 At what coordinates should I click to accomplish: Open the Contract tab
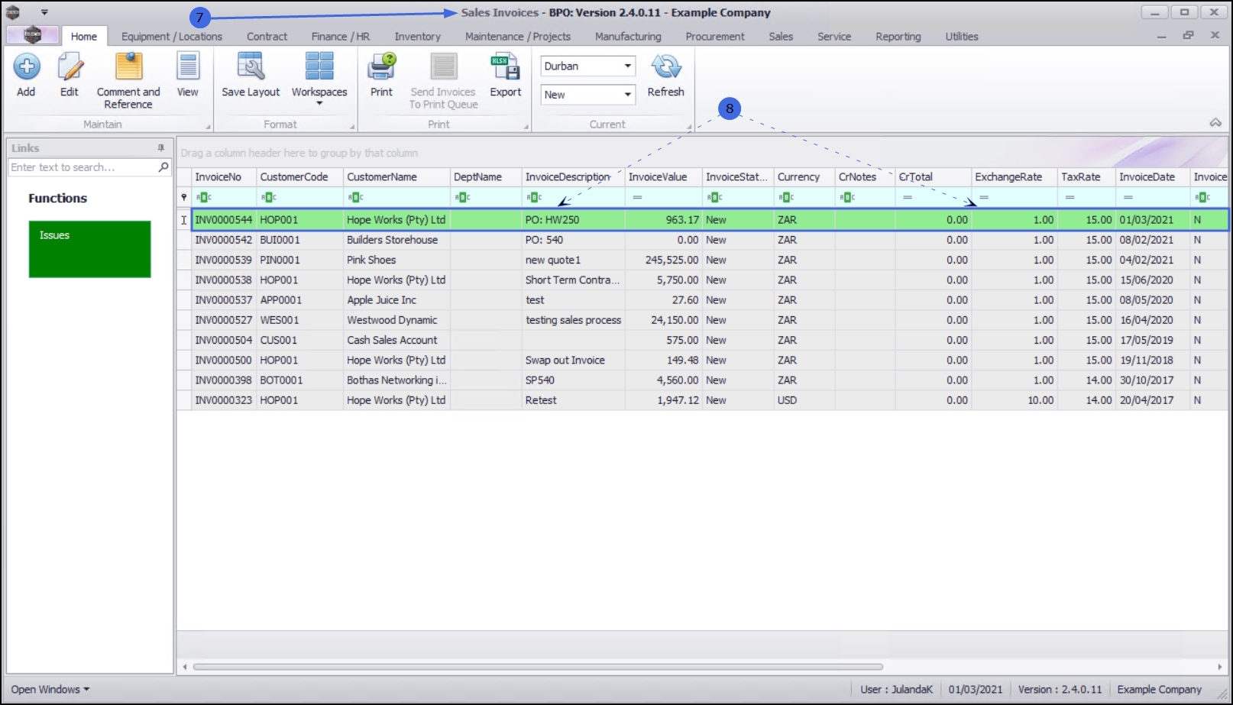tap(267, 37)
